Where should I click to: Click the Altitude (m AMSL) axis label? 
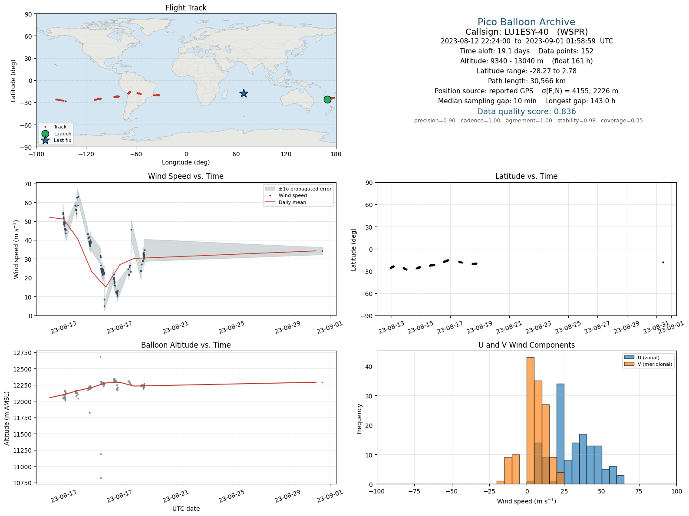[7, 418]
